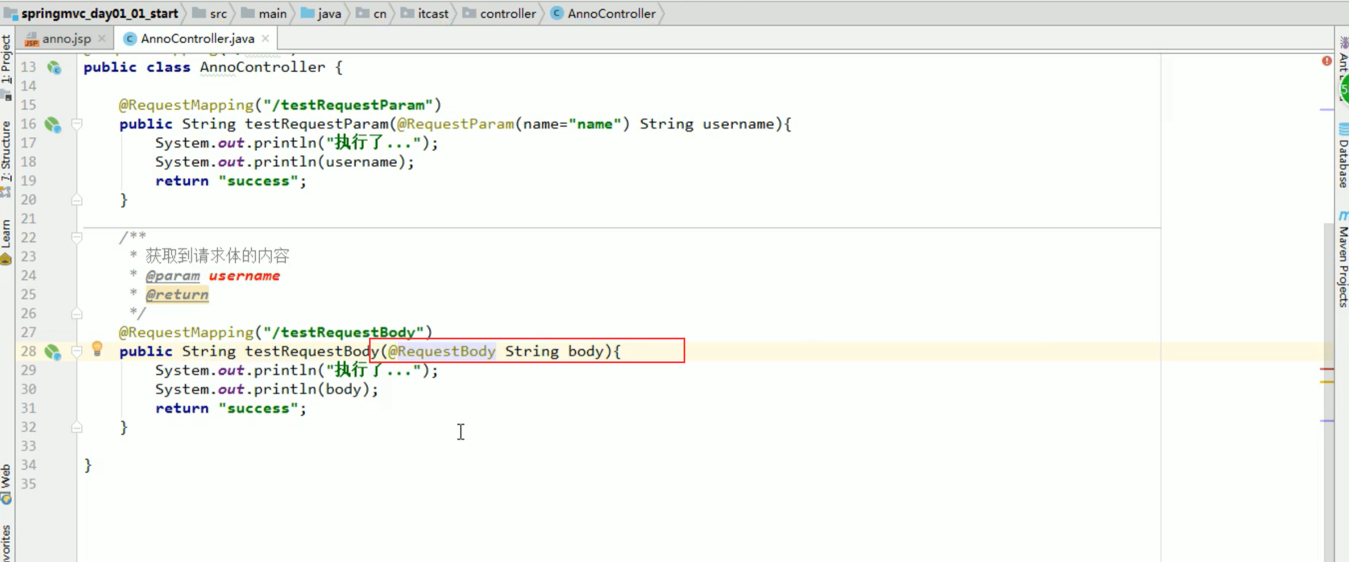
Task: Open the Database tool window
Action: coord(1343,155)
